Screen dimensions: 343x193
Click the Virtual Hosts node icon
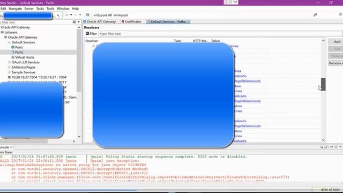[13, 57]
